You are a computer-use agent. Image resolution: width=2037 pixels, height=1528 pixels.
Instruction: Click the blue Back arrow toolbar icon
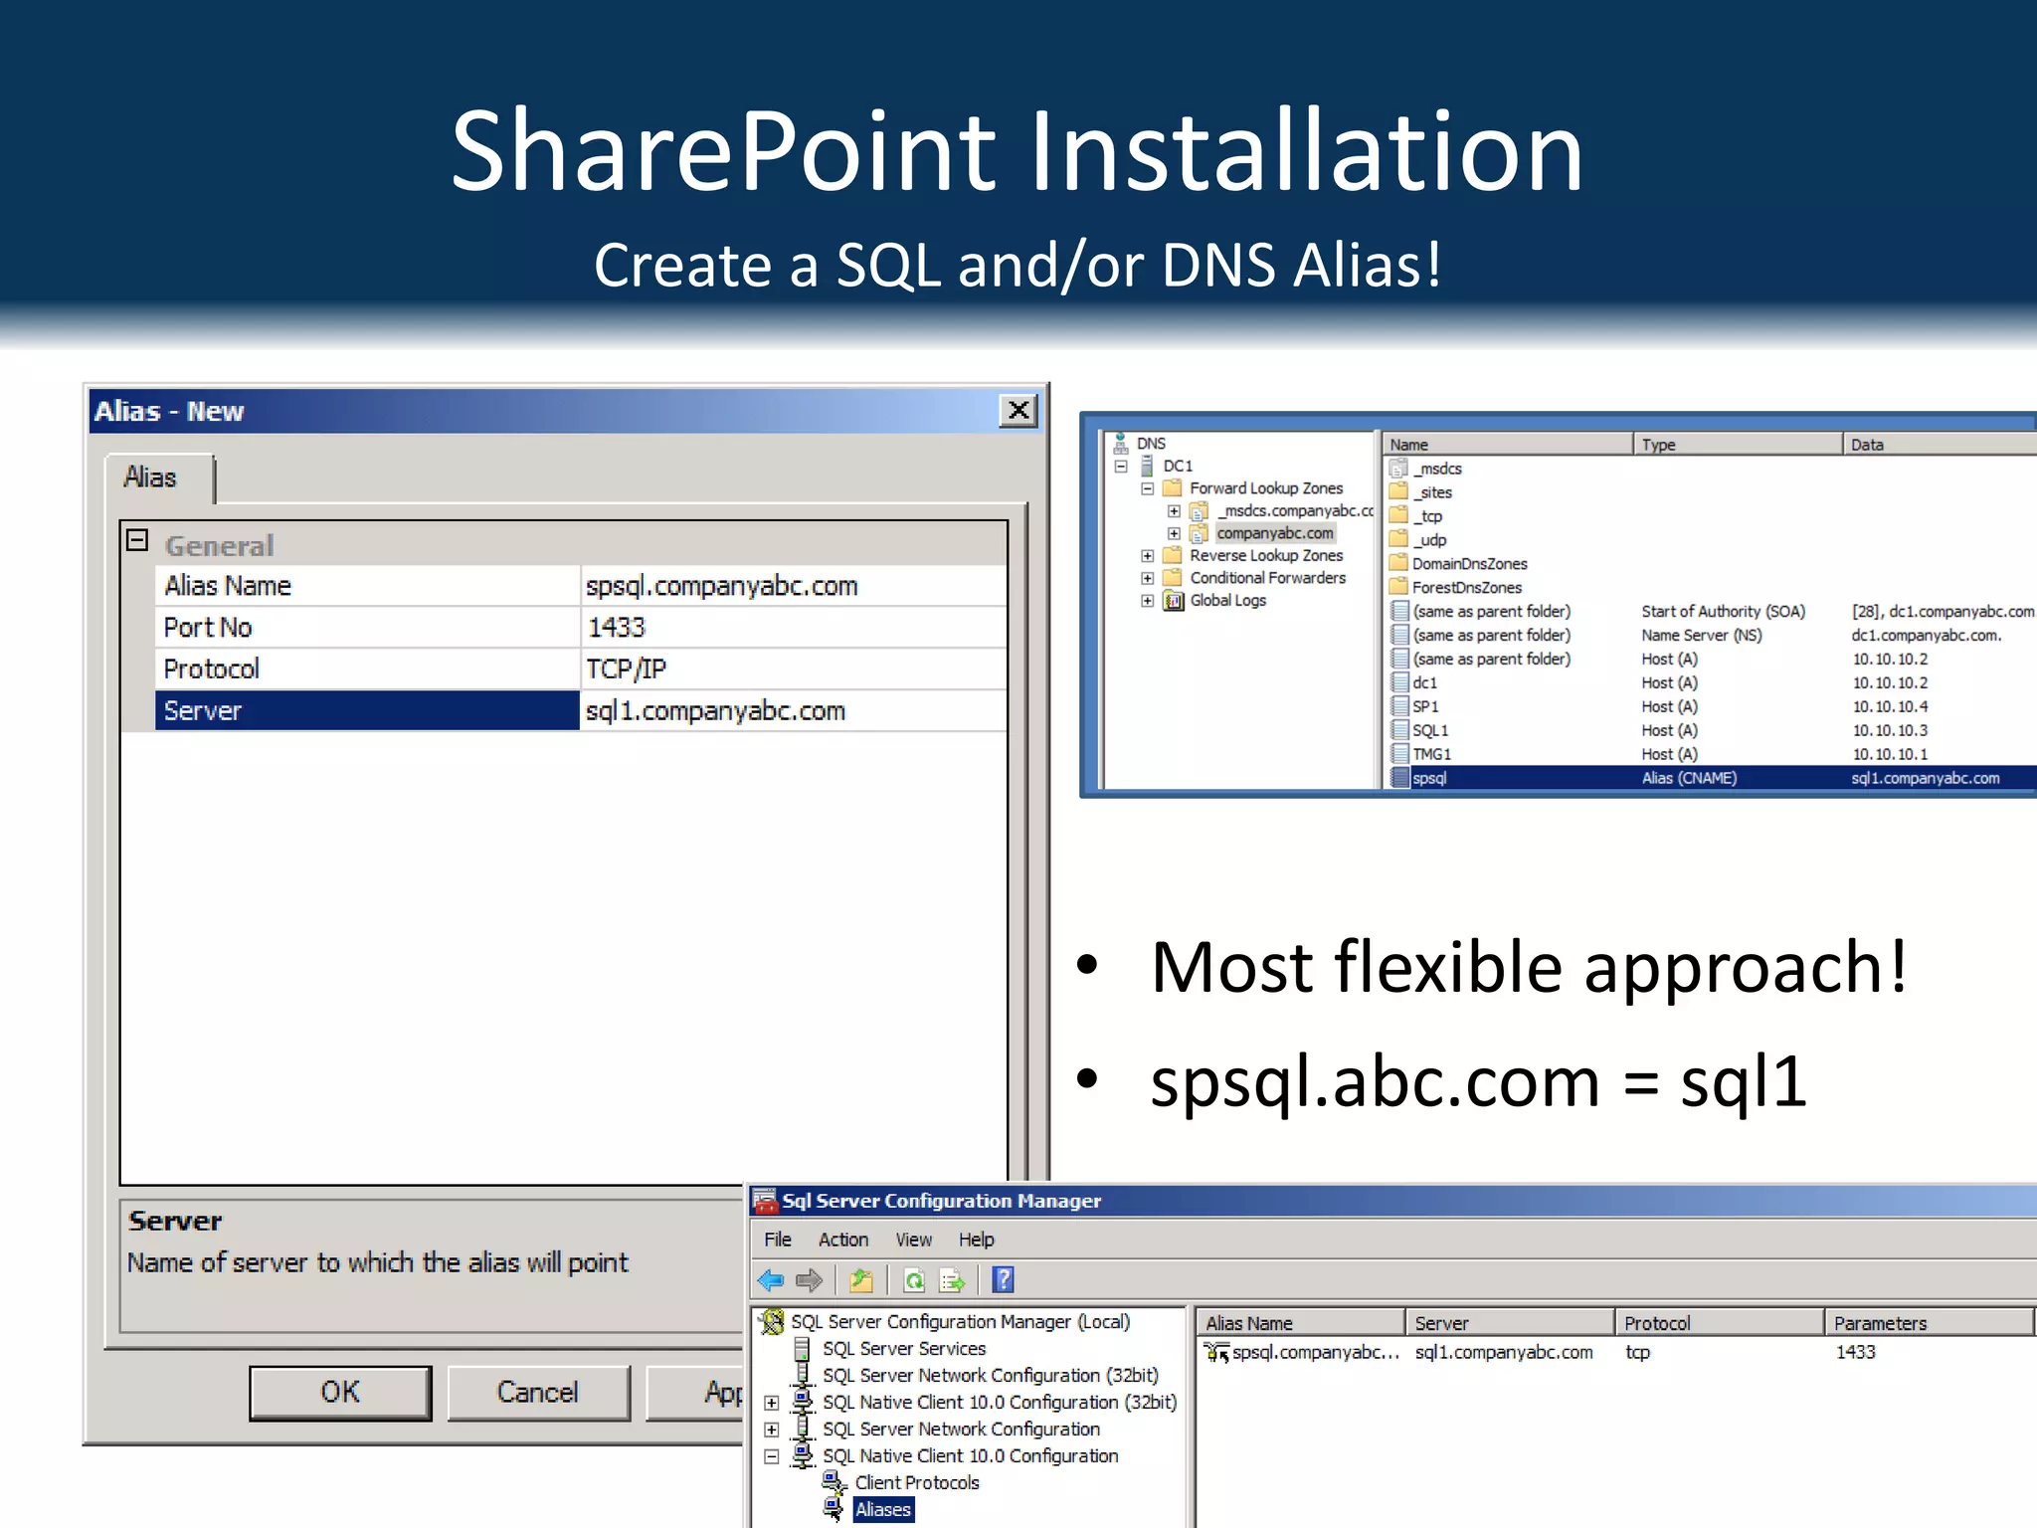[x=770, y=1280]
